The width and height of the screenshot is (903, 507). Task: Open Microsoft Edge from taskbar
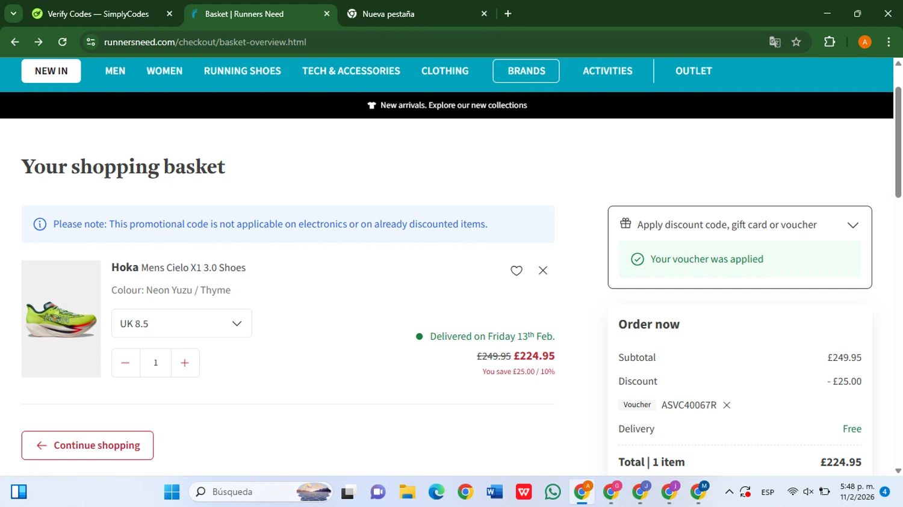436,492
